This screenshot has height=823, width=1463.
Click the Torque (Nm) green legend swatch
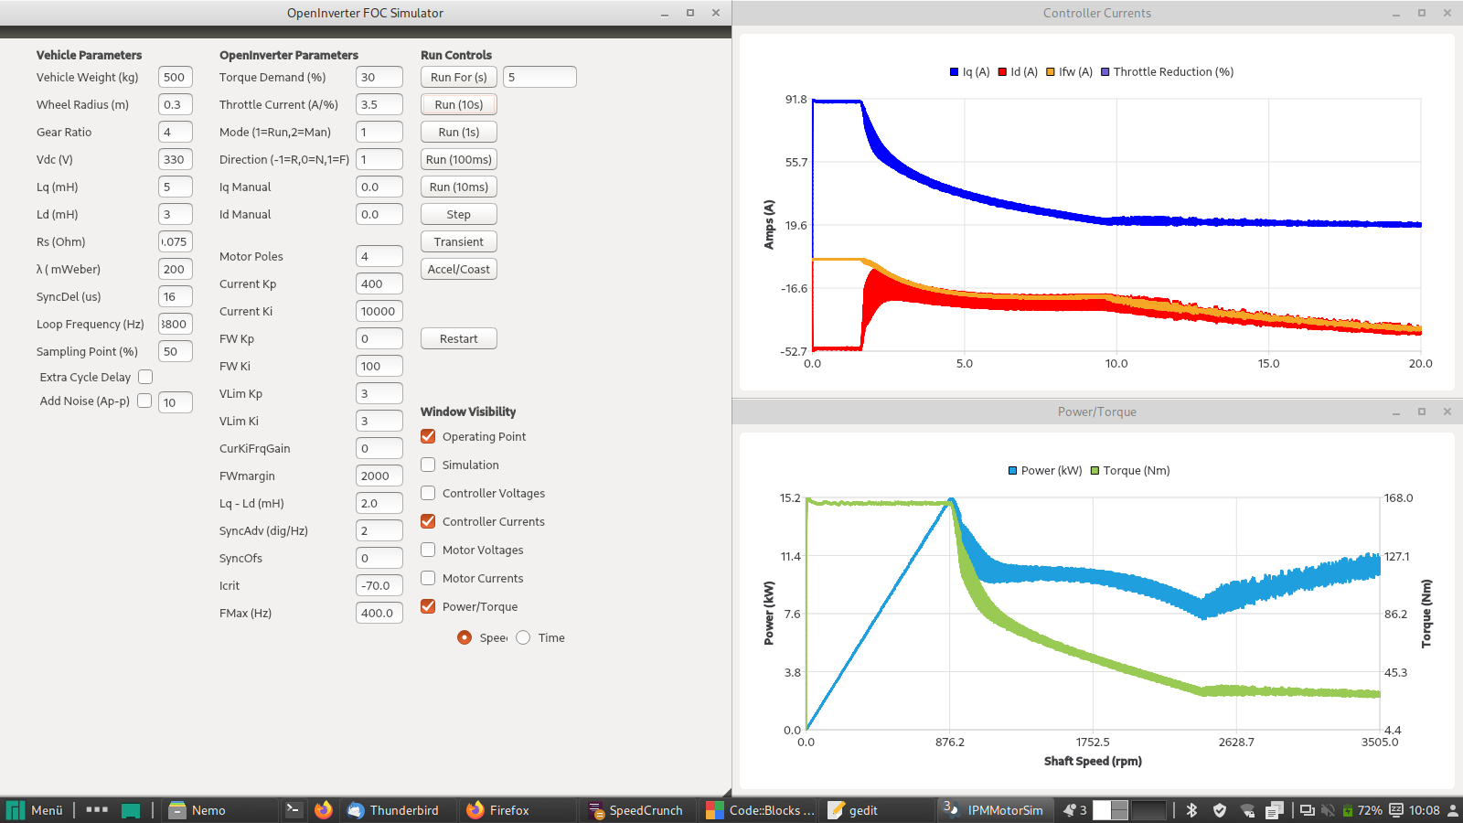tap(1095, 471)
